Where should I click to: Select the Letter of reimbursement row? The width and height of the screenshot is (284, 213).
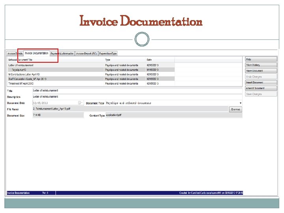(91, 65)
